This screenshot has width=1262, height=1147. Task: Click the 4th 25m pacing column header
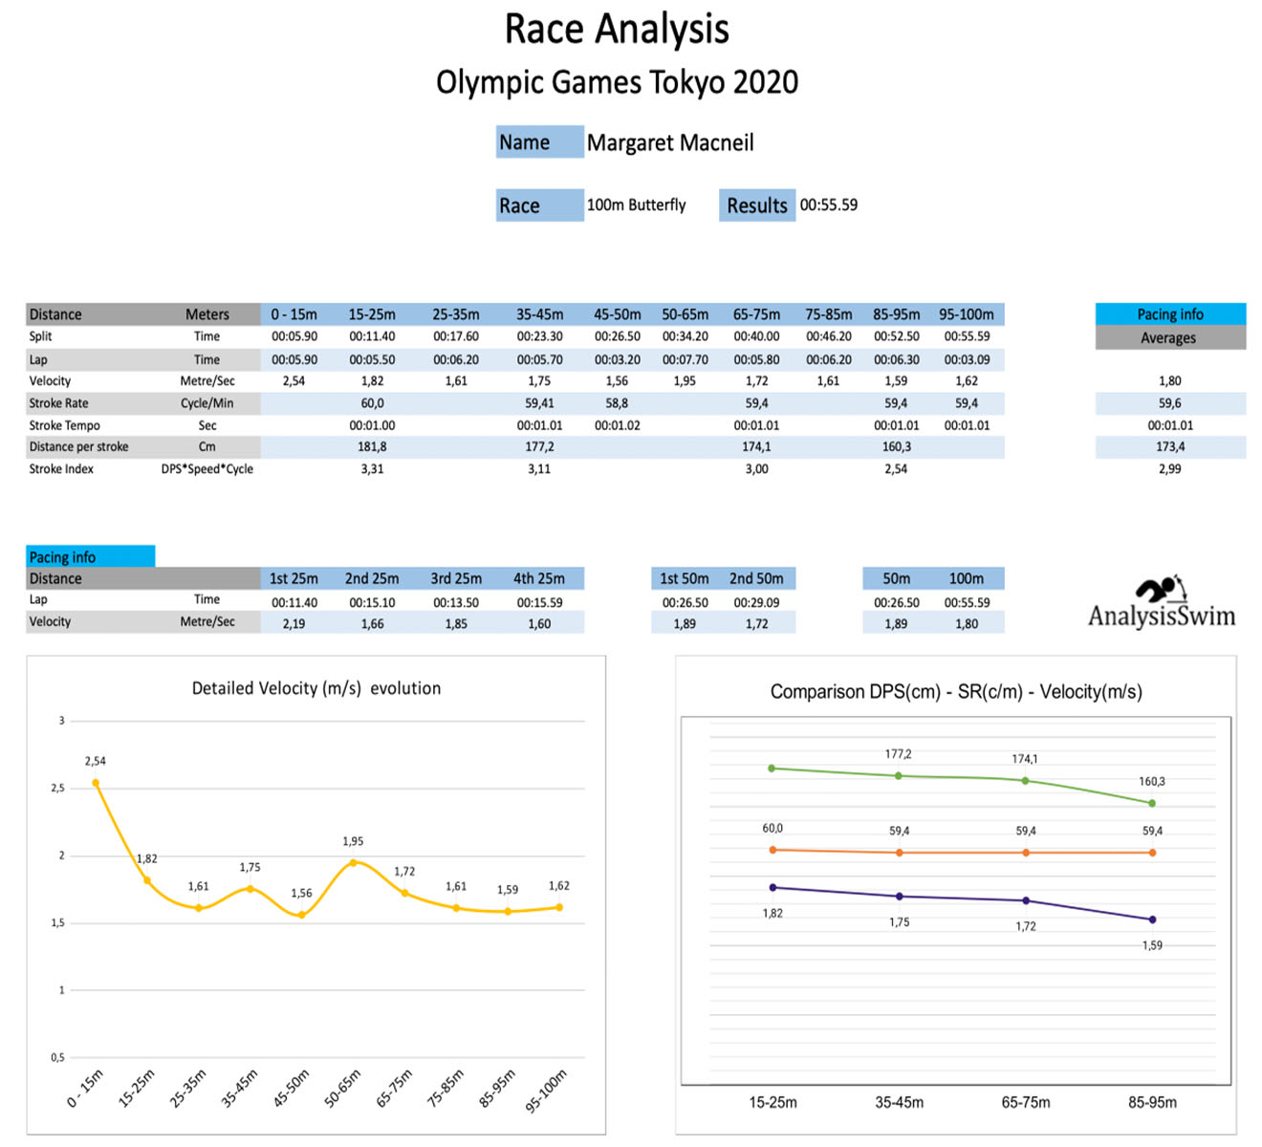[539, 578]
